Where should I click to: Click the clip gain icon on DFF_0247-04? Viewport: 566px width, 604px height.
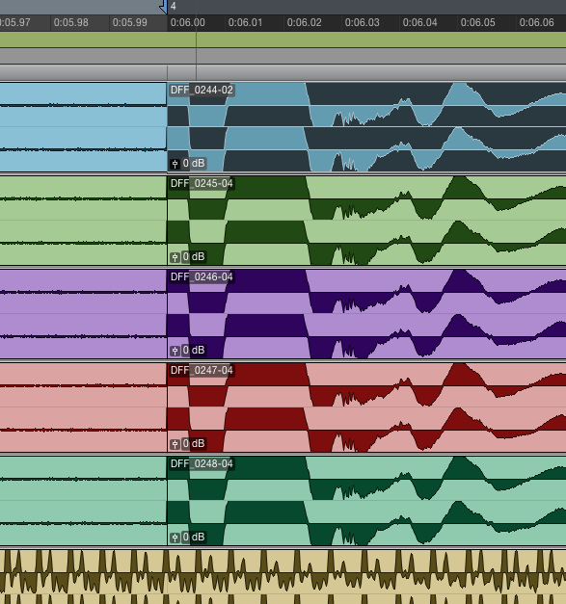click(x=175, y=444)
